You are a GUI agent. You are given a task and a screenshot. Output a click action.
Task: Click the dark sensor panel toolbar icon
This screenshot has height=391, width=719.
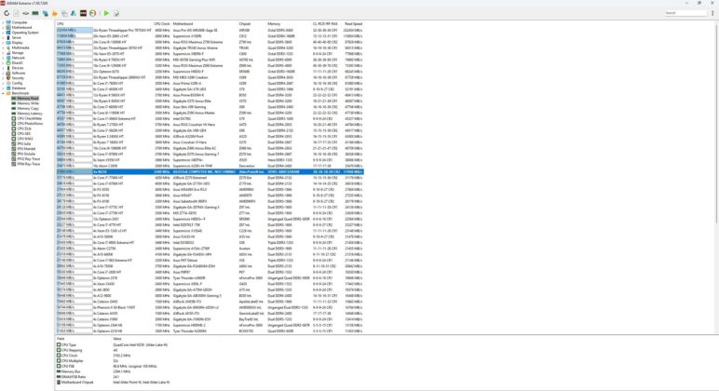(83, 13)
